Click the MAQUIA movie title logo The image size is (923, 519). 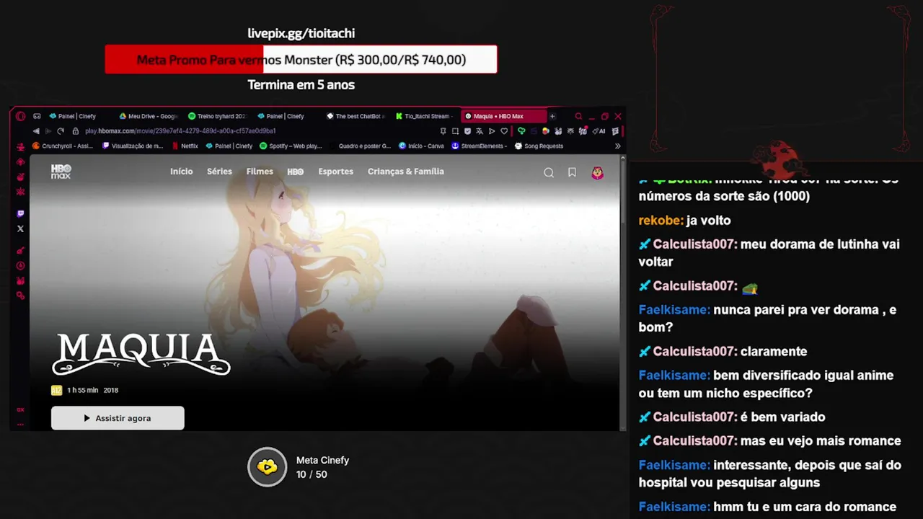pyautogui.click(x=141, y=354)
